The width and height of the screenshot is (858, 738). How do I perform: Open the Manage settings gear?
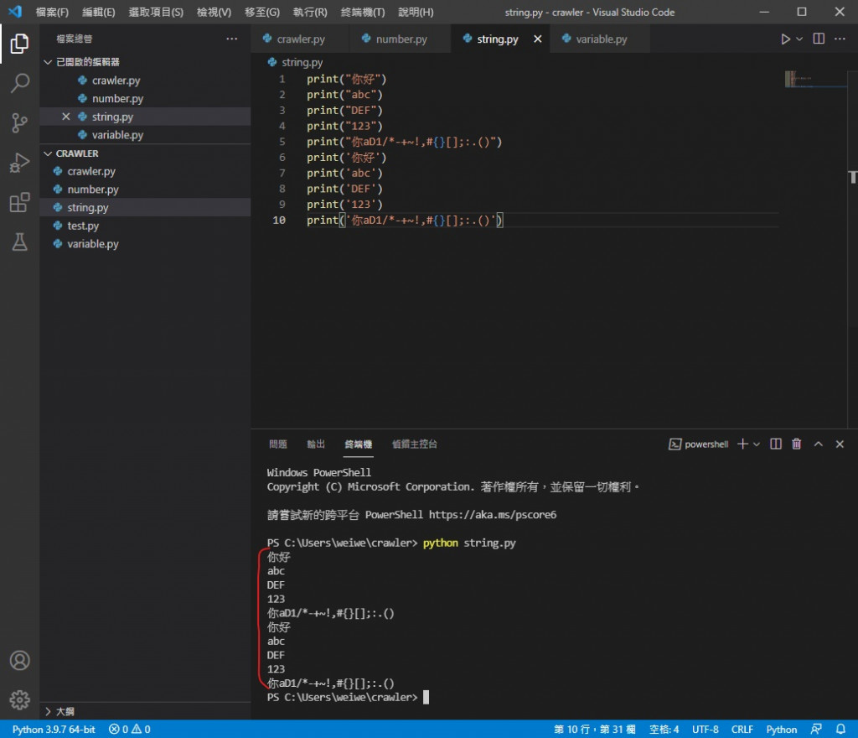(19, 699)
